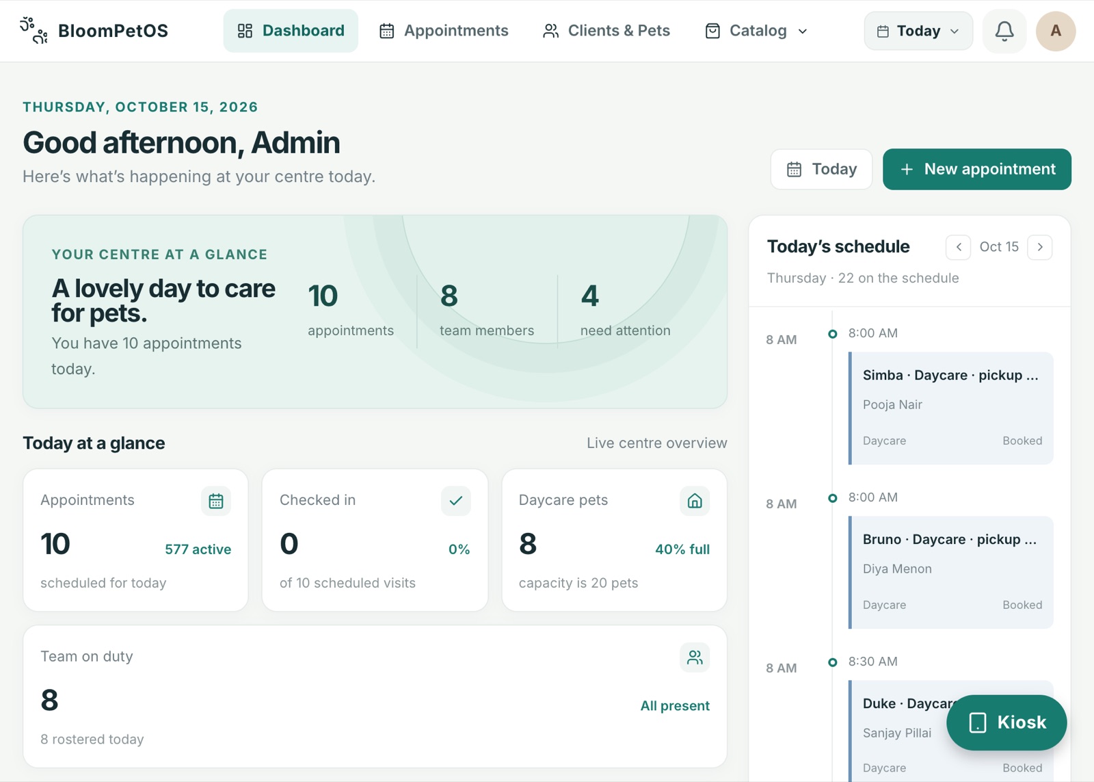The height and width of the screenshot is (782, 1094).
Task: Open Bruno Daycare pickup appointment card
Action: click(950, 572)
